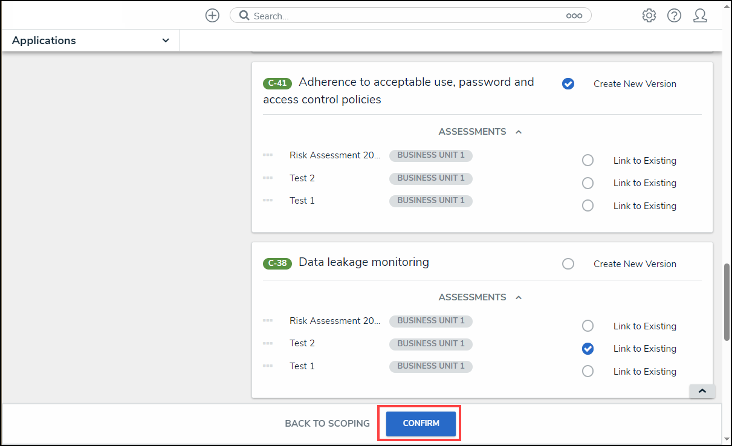The height and width of the screenshot is (446, 732).
Task: Collapse Assessments section under C-41
Action: coord(519,132)
